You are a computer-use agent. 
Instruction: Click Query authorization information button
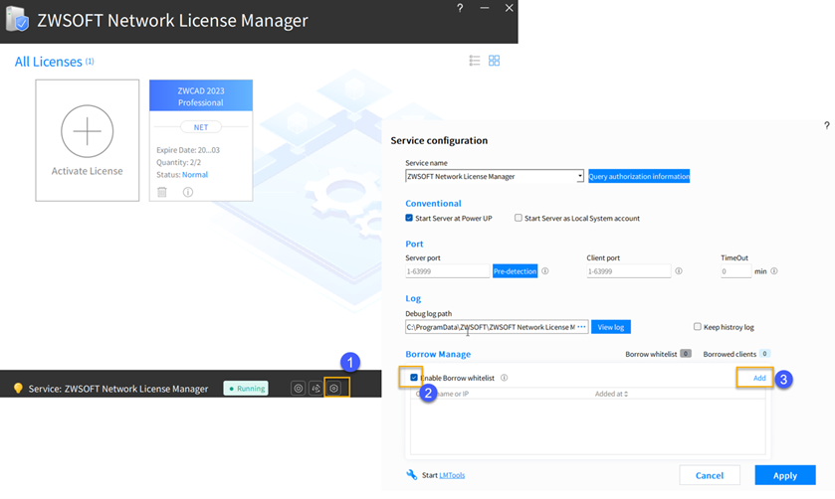(639, 176)
